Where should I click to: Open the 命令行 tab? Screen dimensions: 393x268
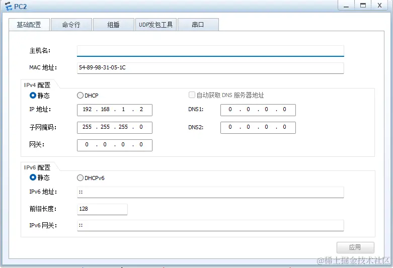point(71,25)
